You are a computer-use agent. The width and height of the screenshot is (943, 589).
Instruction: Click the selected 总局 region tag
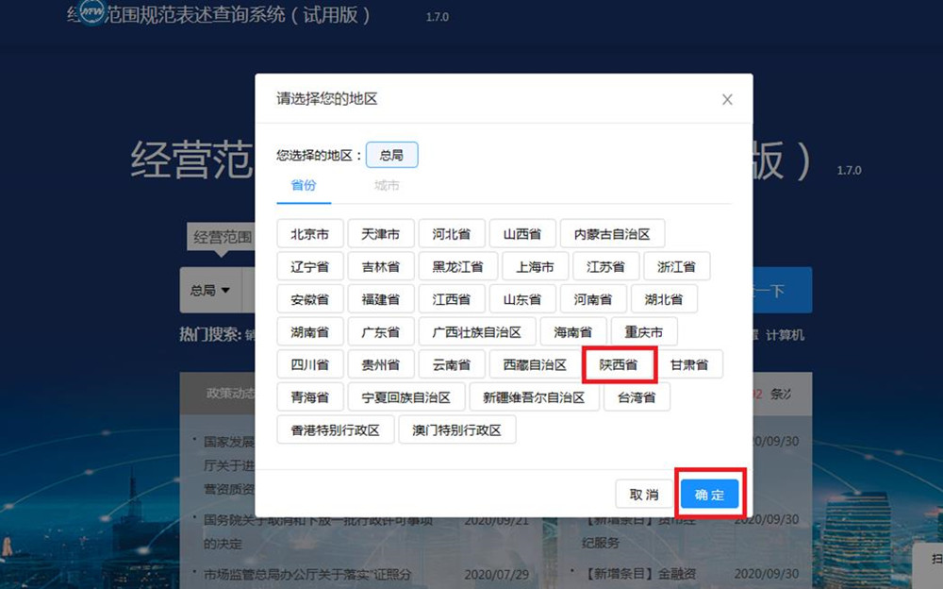[391, 155]
